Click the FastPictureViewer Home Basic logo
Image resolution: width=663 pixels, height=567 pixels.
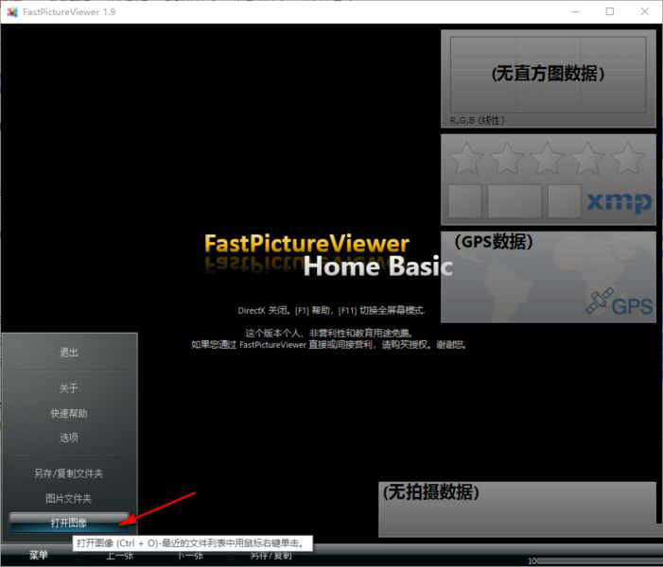(x=328, y=255)
